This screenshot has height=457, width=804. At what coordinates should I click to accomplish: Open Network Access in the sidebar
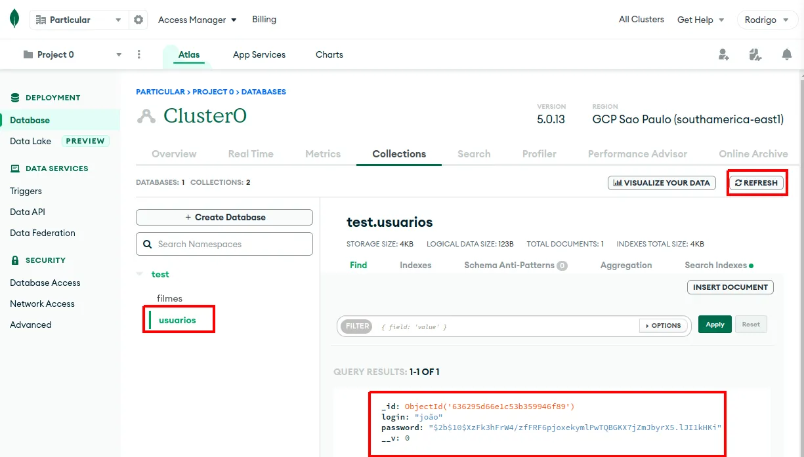pos(42,304)
